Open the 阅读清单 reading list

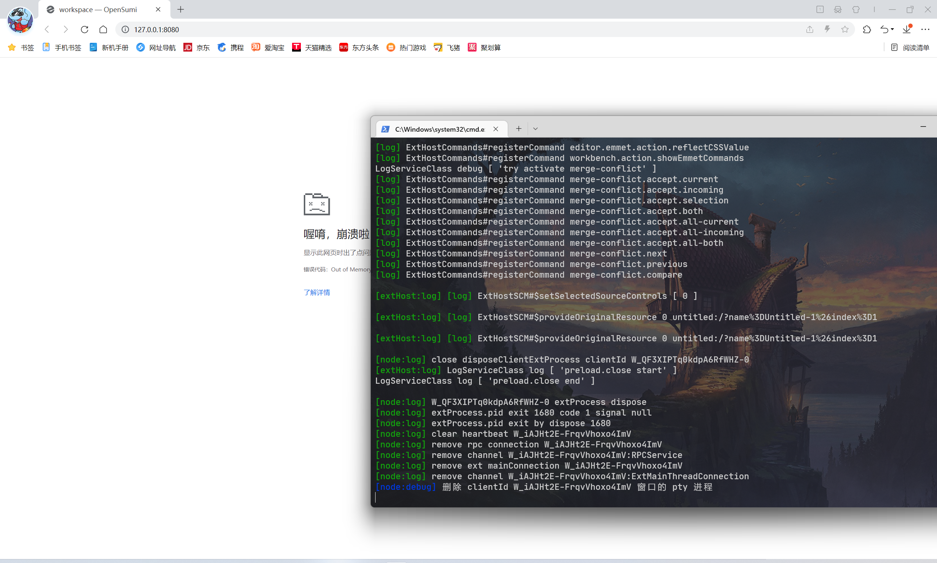click(x=910, y=48)
